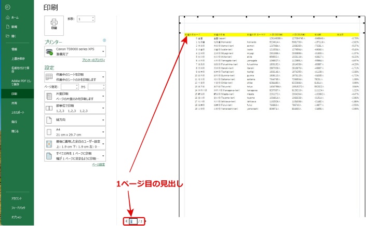Go to previous preview page arrow
Screen dimensions: 374x226
pos(126,221)
